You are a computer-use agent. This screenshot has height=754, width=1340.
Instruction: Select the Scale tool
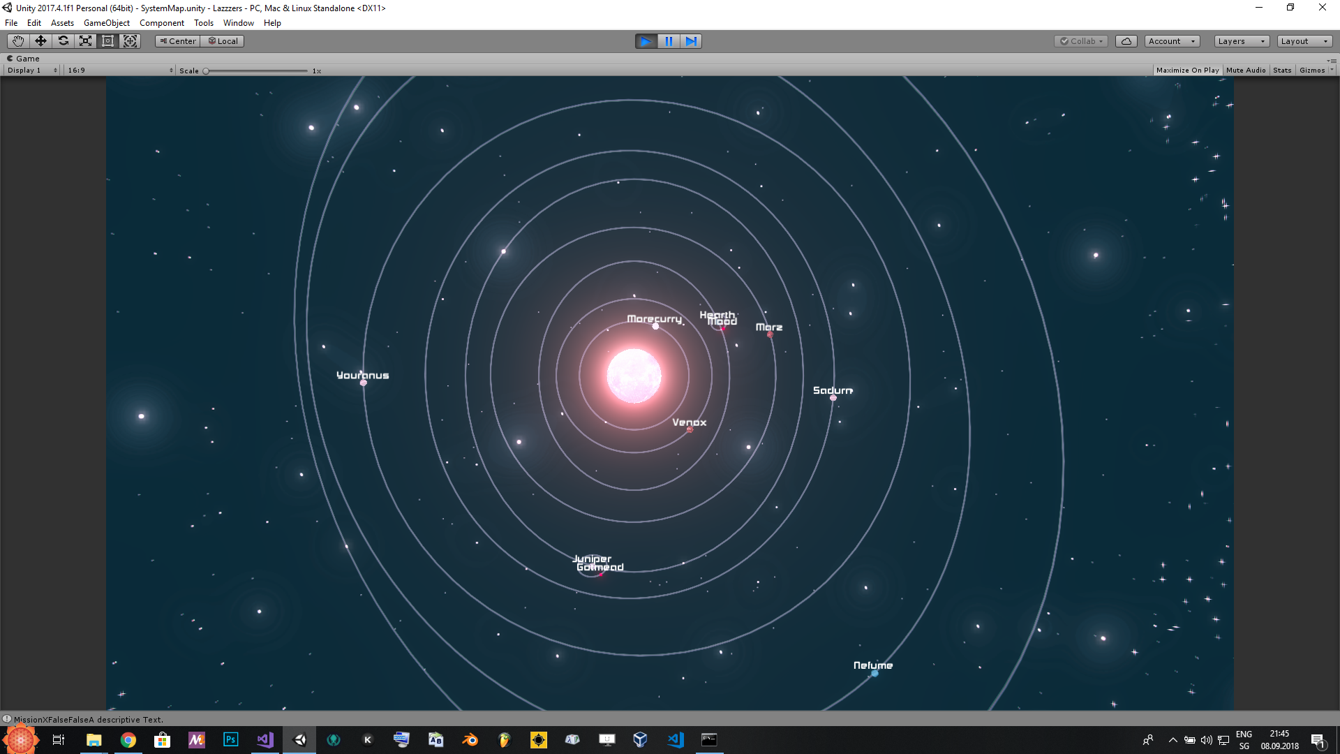point(85,41)
